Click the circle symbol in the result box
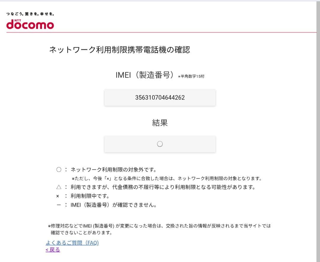 [160, 144]
